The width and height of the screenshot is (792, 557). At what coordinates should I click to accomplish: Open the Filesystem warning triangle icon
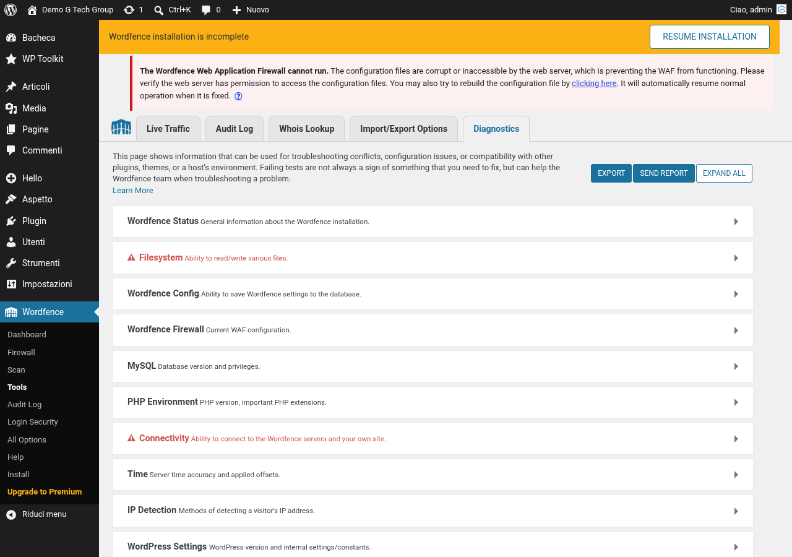pos(131,257)
